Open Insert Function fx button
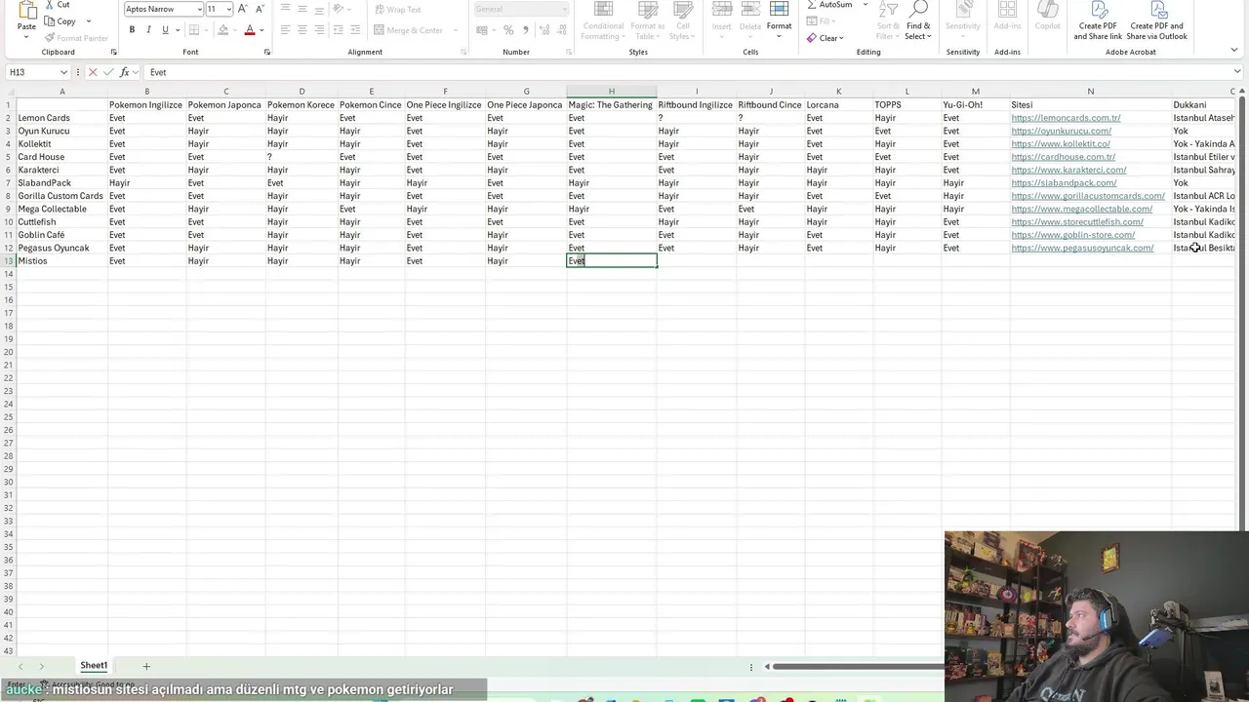 (124, 72)
